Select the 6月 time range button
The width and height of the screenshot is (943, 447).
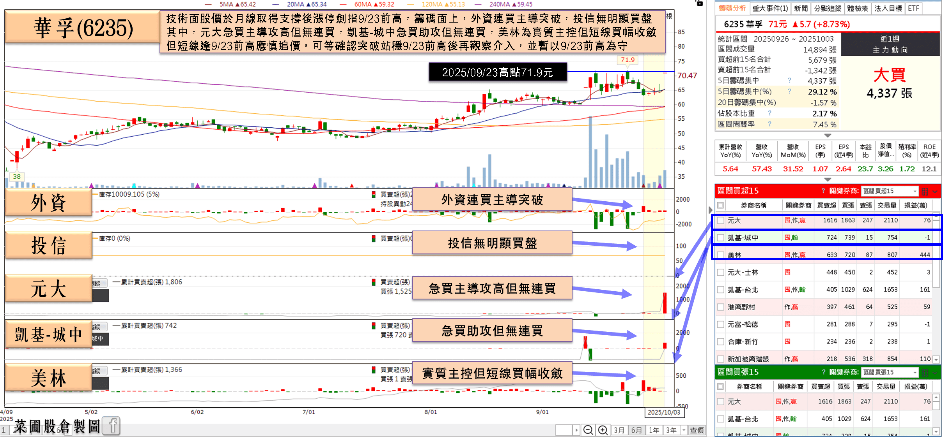pyautogui.click(x=636, y=430)
